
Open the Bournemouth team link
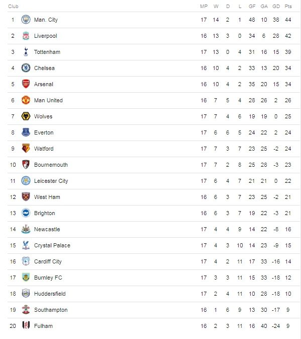51,165
